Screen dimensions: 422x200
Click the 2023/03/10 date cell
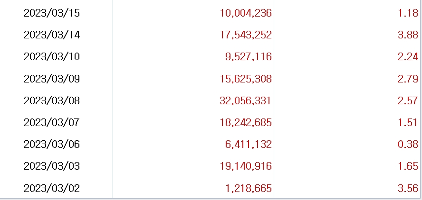tap(52, 57)
